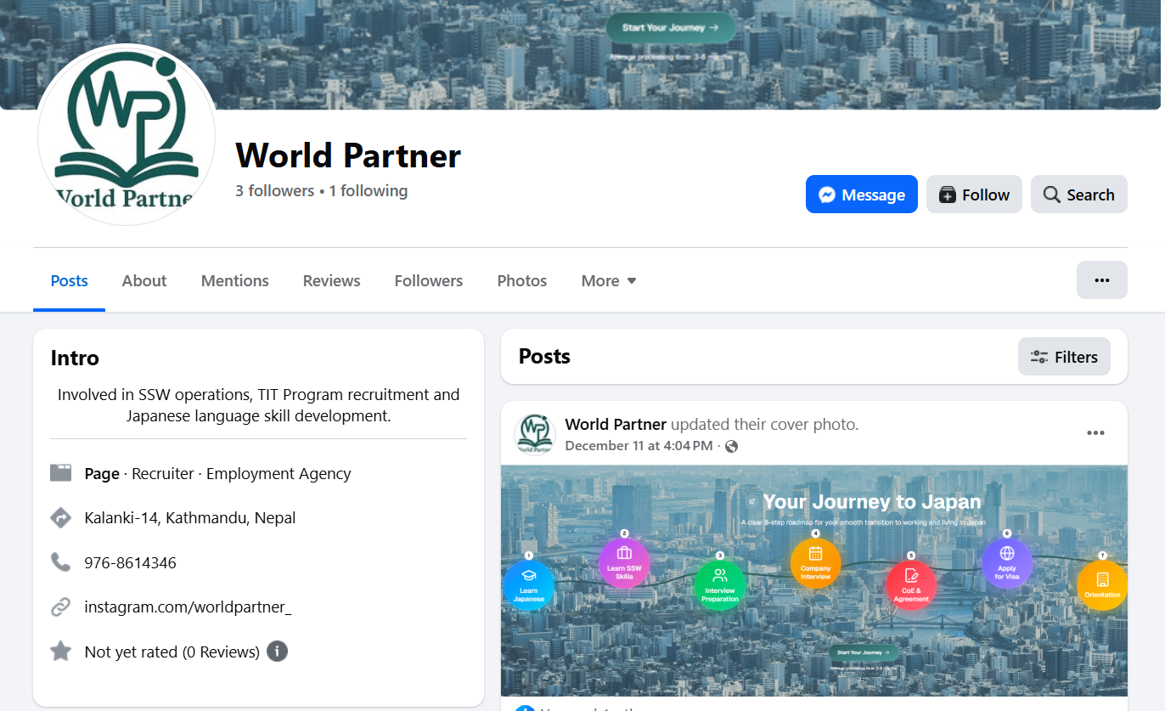Open the post Filters button

click(x=1064, y=357)
